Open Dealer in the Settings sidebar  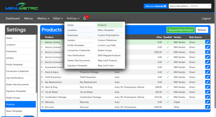click(x=20, y=38)
